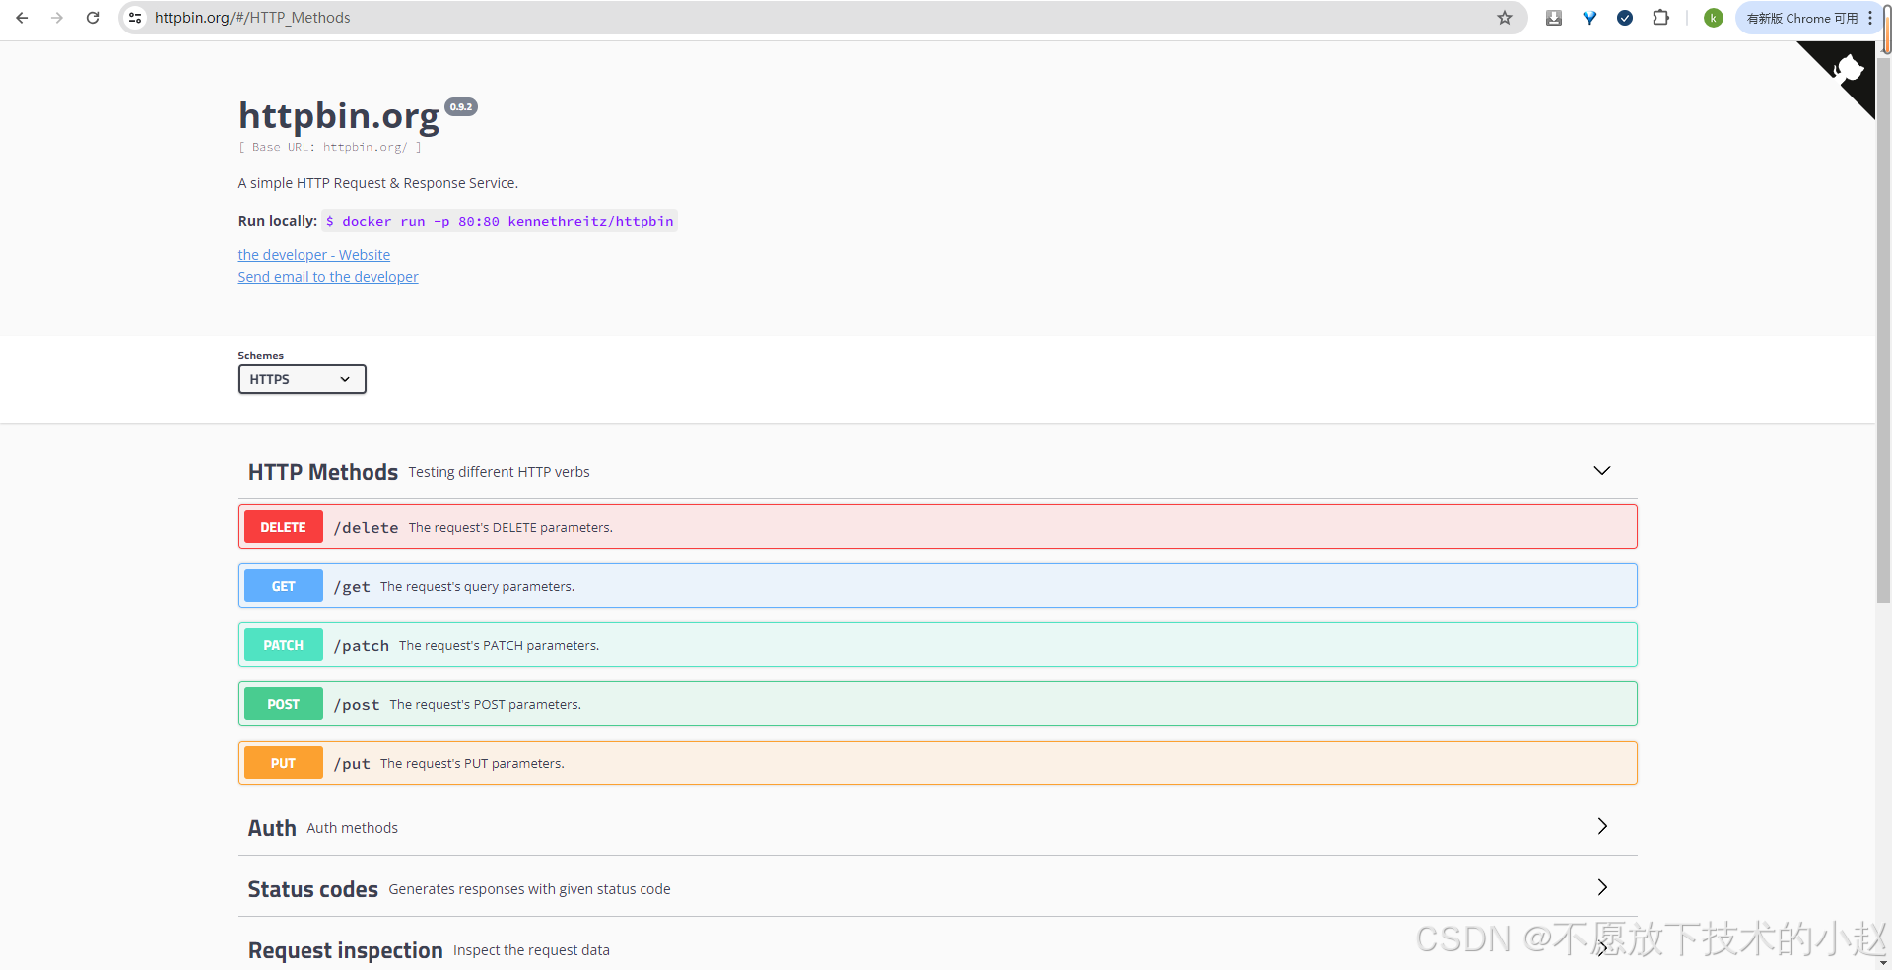Open the Schemes HTTPS dropdown

(x=302, y=379)
